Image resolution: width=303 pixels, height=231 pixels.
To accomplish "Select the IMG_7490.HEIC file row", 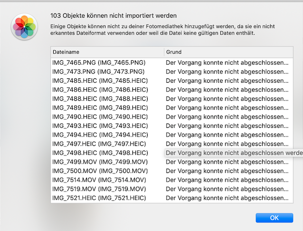I will [100, 116].
